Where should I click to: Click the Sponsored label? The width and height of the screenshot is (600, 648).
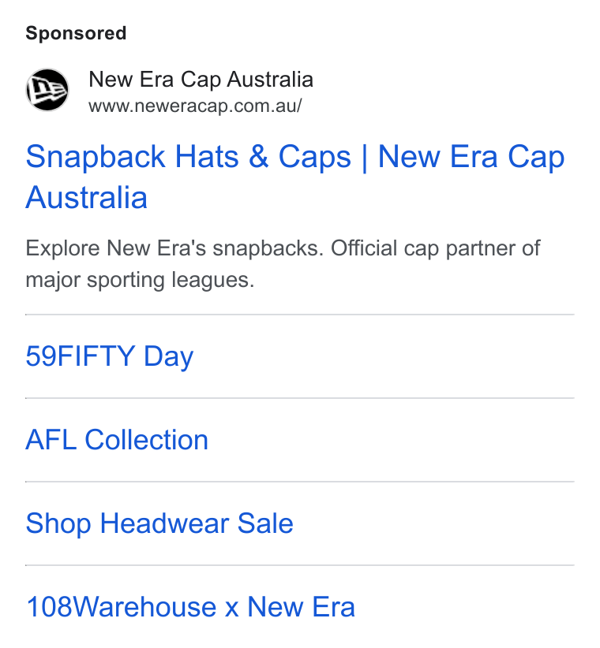tap(76, 33)
